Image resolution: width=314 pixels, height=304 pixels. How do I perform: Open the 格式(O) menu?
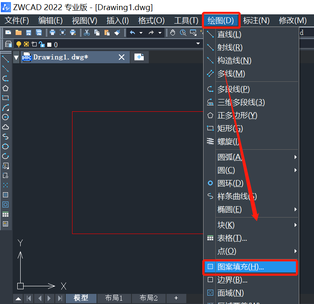(x=151, y=20)
